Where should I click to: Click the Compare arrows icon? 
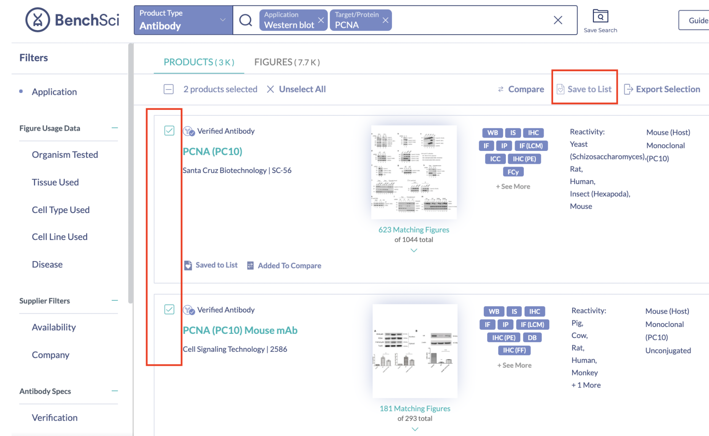coord(500,89)
